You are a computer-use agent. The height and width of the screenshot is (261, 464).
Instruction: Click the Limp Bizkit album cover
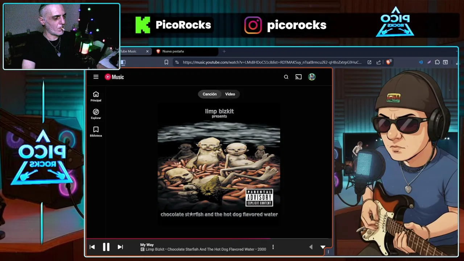coord(219,164)
